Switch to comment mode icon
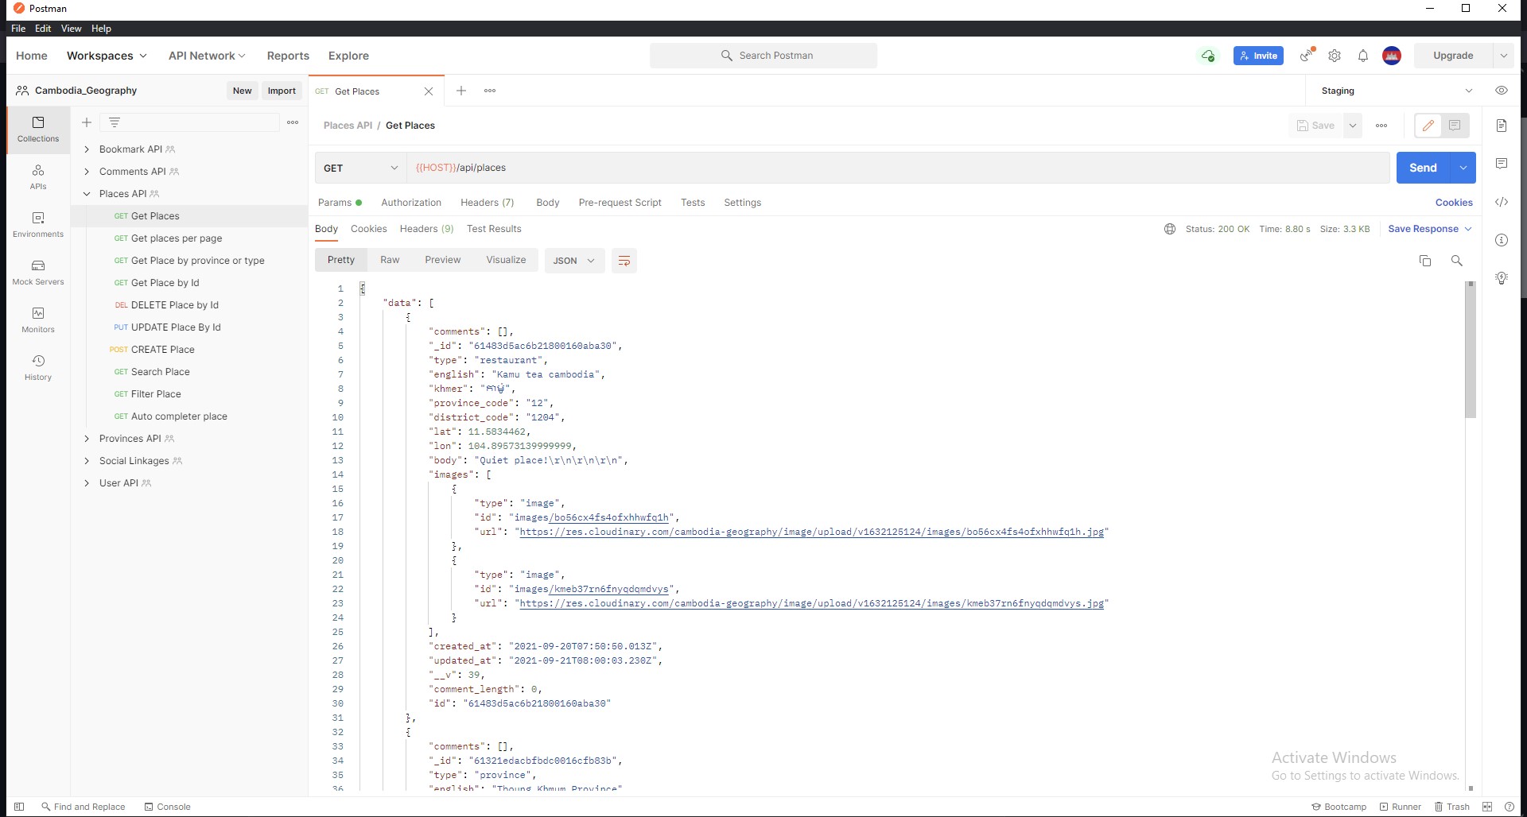 click(1455, 126)
